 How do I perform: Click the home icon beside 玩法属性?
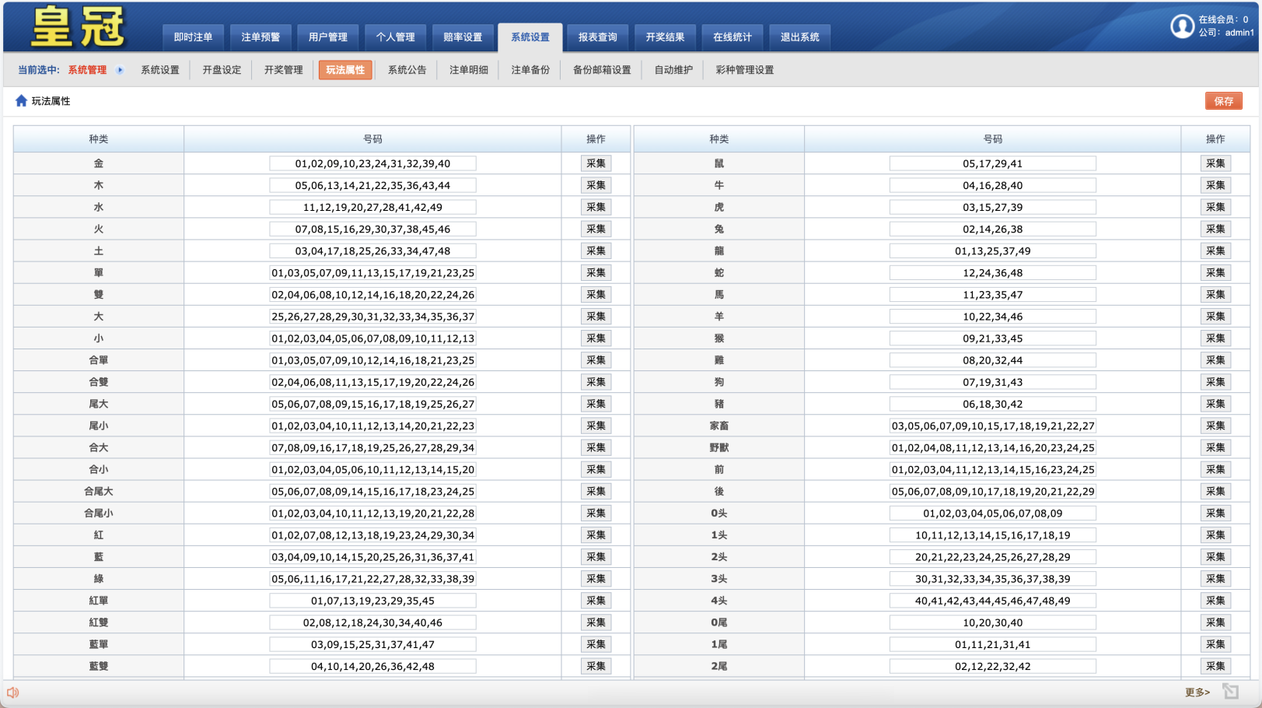[x=21, y=101]
